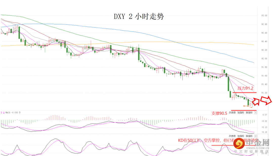This screenshot has width=273, height=156.
Task: Click the 92.00 price axis label
Action: pos(264,59)
